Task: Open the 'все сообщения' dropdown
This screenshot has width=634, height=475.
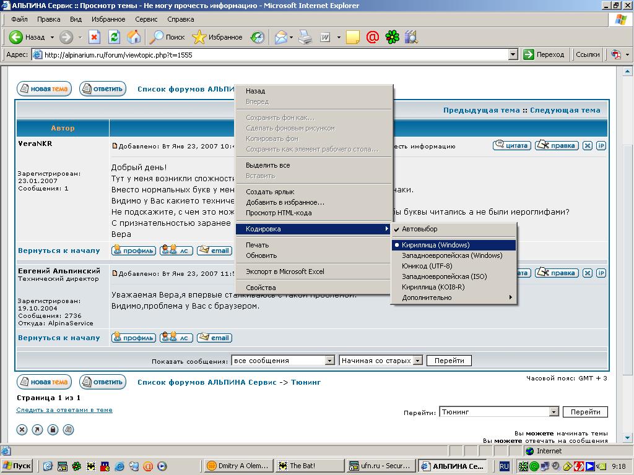Action: pyautogui.click(x=329, y=361)
